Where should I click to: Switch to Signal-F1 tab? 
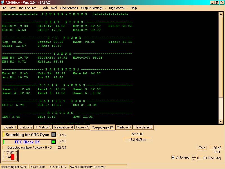click(10, 127)
